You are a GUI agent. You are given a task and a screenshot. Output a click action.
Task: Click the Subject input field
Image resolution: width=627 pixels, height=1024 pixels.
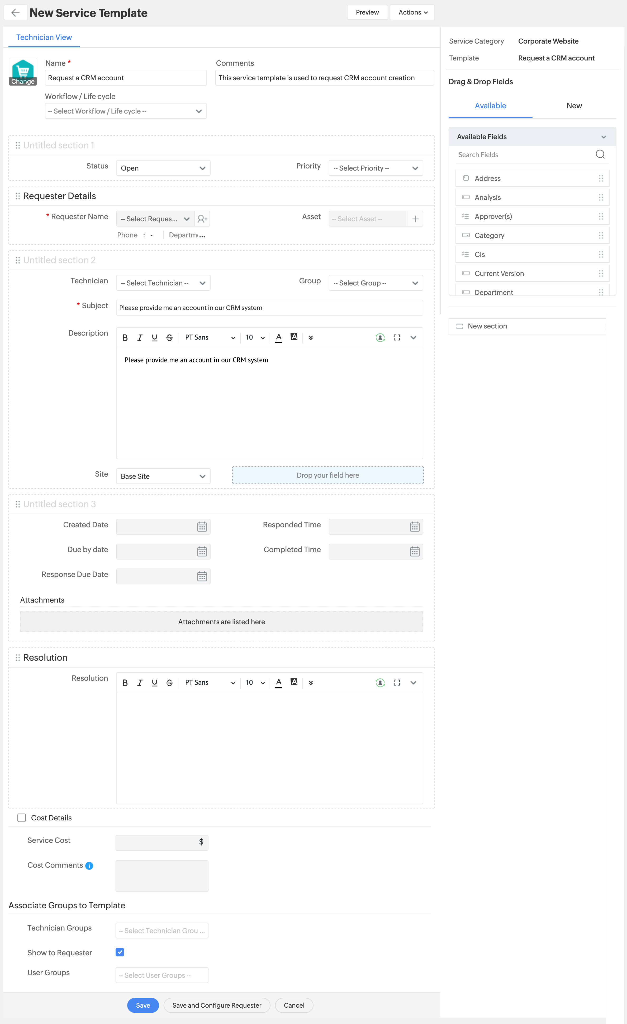[x=269, y=308]
